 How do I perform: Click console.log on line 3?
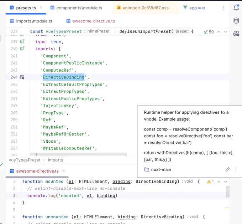pyautogui.click(x=41, y=195)
